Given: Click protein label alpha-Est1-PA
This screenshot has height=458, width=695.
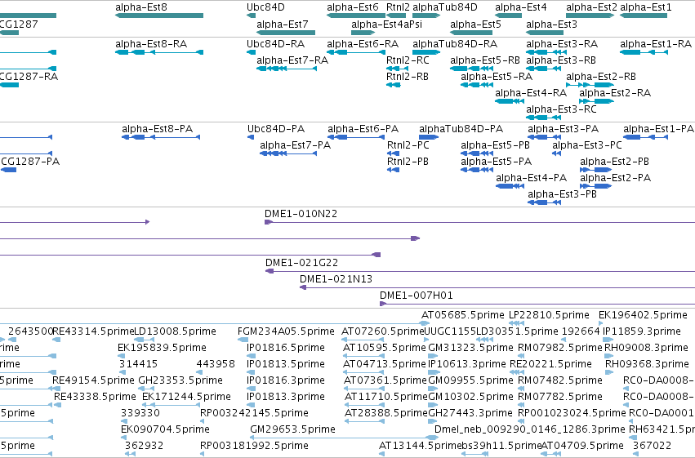Looking at the screenshot, I should tap(658, 129).
